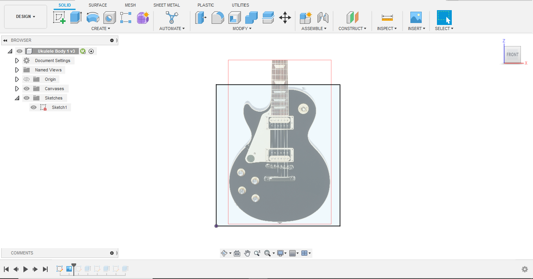
Task: Select the Pan hand tool
Action: point(247,253)
